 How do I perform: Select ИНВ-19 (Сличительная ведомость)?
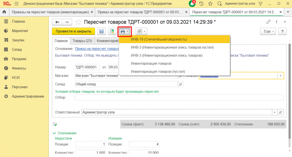pos(174,39)
